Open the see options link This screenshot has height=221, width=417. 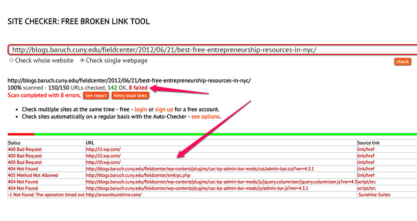pyautogui.click(x=206, y=116)
